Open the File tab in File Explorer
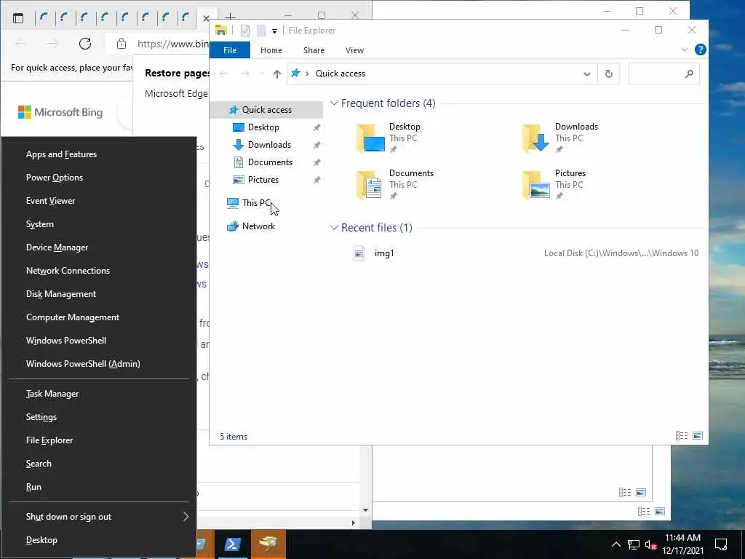The width and height of the screenshot is (745, 559). coord(230,50)
